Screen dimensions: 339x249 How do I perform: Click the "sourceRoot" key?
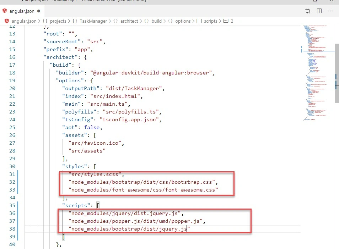point(62,41)
